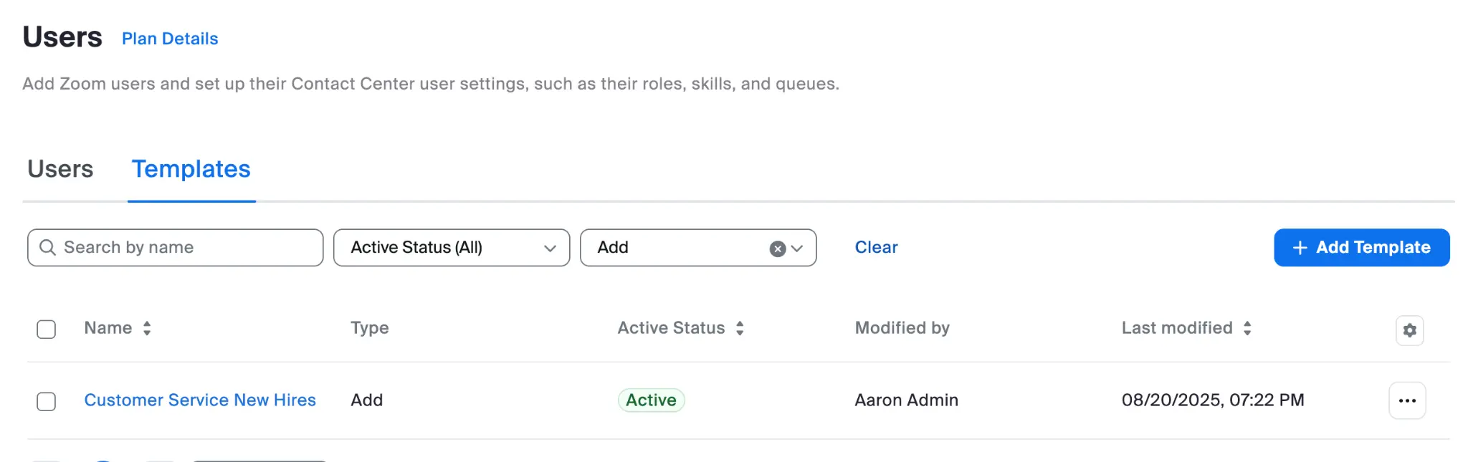Sort templates by Name using the sort arrows
Viewport: 1468px width, 462px height.
point(147,328)
